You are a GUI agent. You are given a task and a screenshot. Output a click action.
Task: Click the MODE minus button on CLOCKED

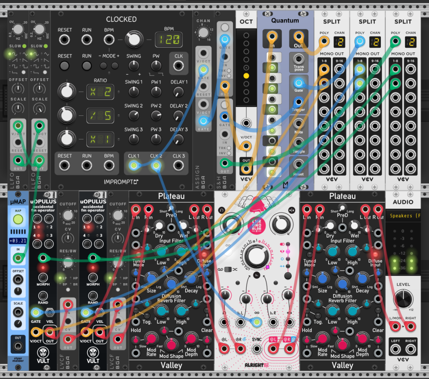pyautogui.click(x=103, y=66)
